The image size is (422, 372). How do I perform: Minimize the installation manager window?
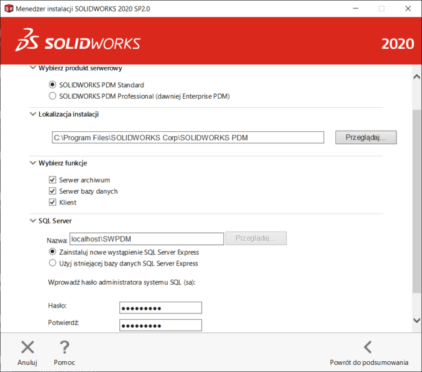pyautogui.click(x=356, y=8)
